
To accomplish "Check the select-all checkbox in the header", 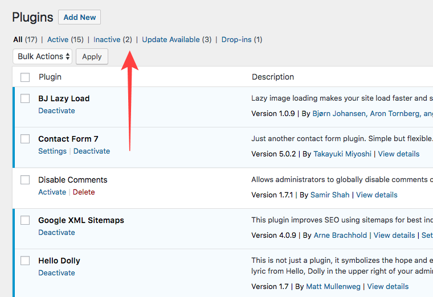I will pyautogui.click(x=25, y=77).
